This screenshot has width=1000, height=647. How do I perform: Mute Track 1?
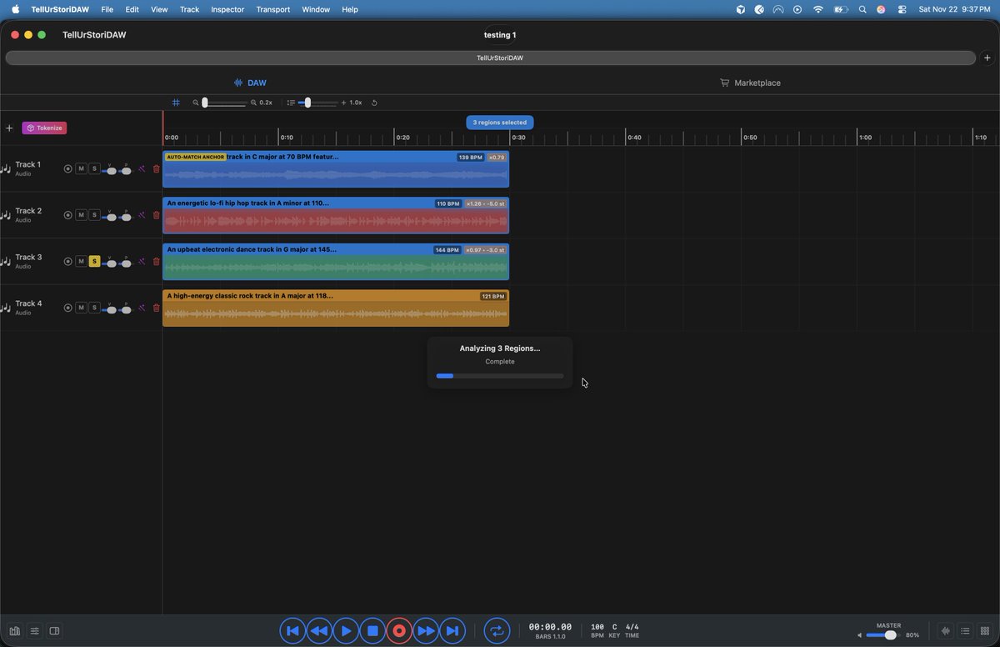81,168
